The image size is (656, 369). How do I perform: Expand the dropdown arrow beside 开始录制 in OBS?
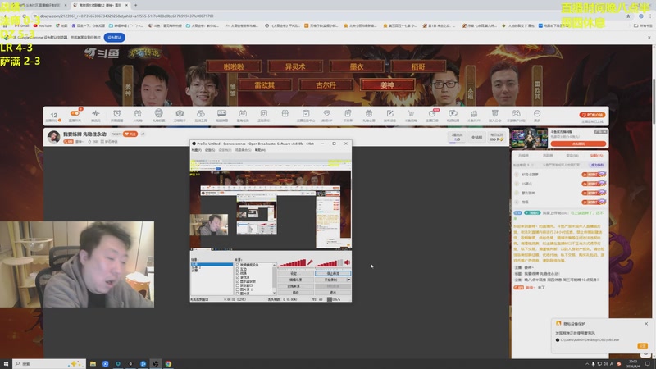(349, 280)
